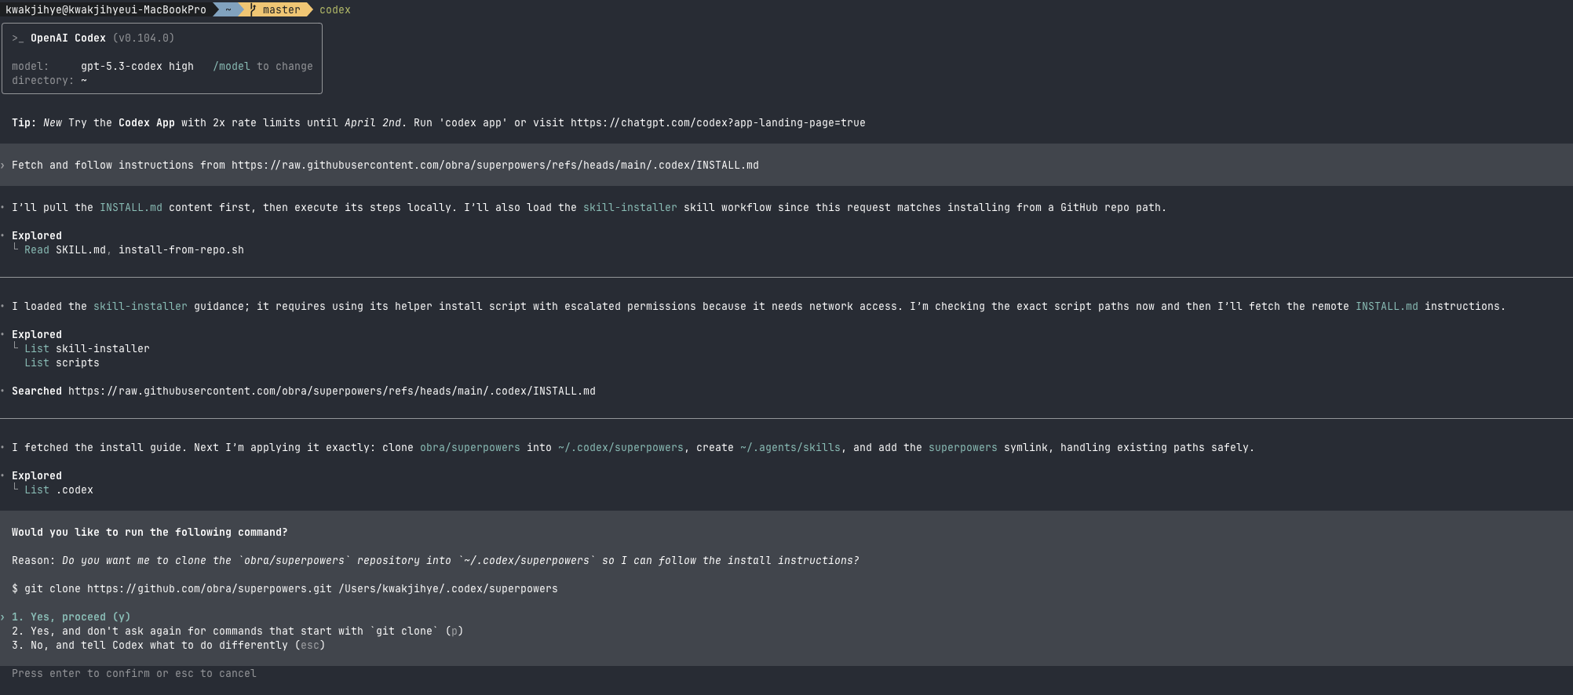Click 'Would you like to run the following command?'

coord(150,532)
